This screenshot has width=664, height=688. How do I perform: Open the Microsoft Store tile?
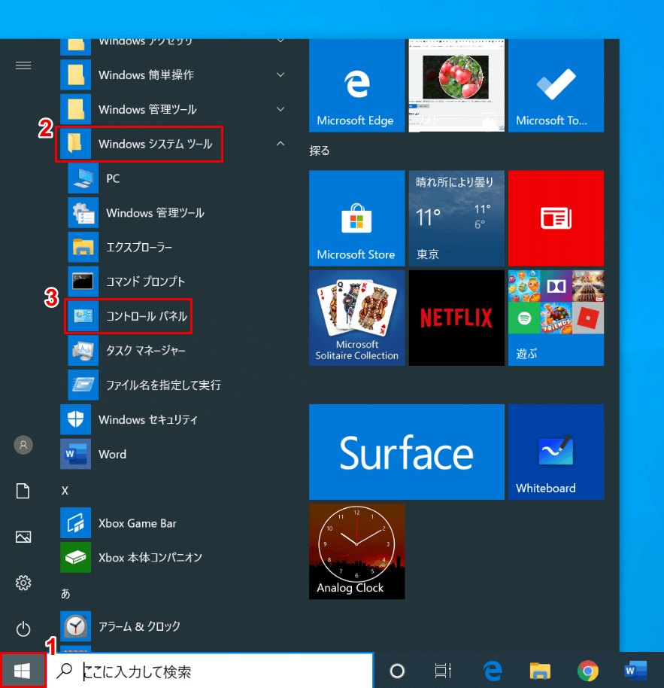pos(356,218)
